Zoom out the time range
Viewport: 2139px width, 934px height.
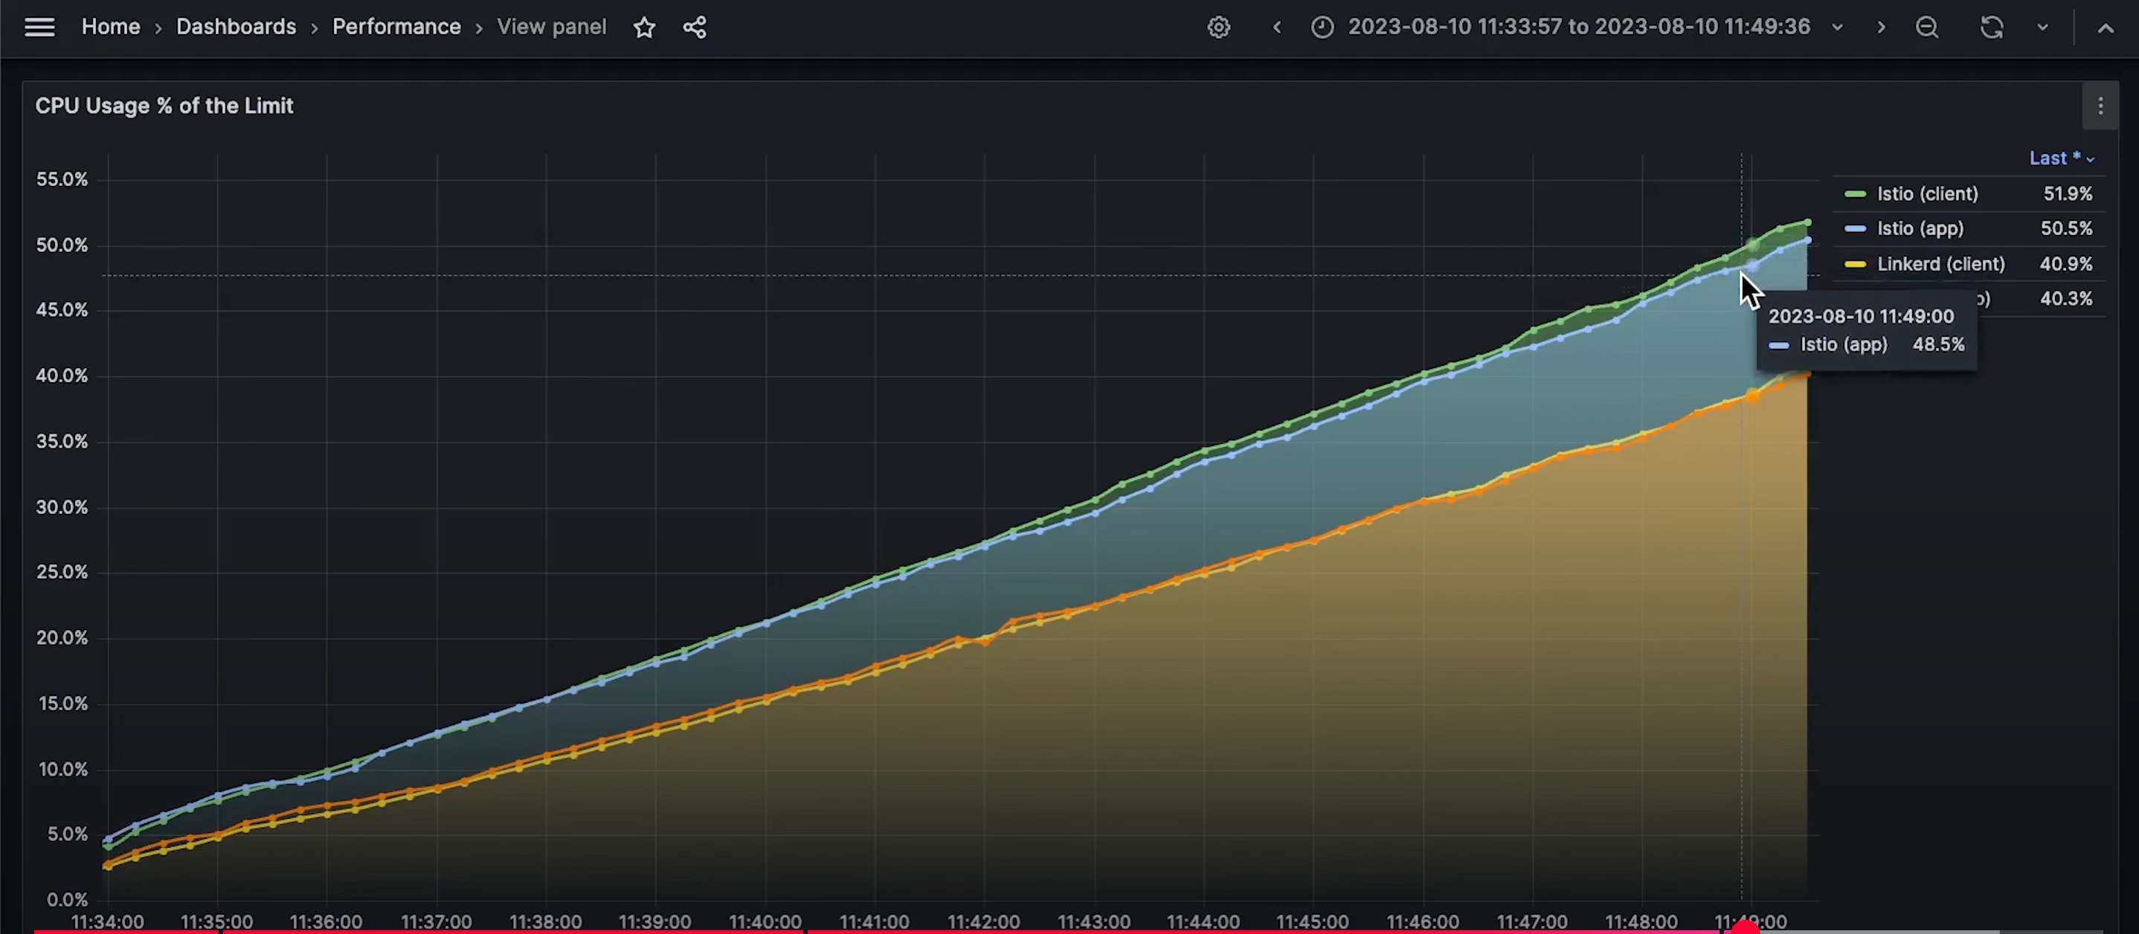pos(1927,28)
